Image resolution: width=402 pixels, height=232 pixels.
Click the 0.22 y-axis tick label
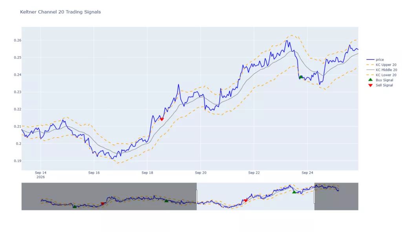pyautogui.click(x=18, y=109)
